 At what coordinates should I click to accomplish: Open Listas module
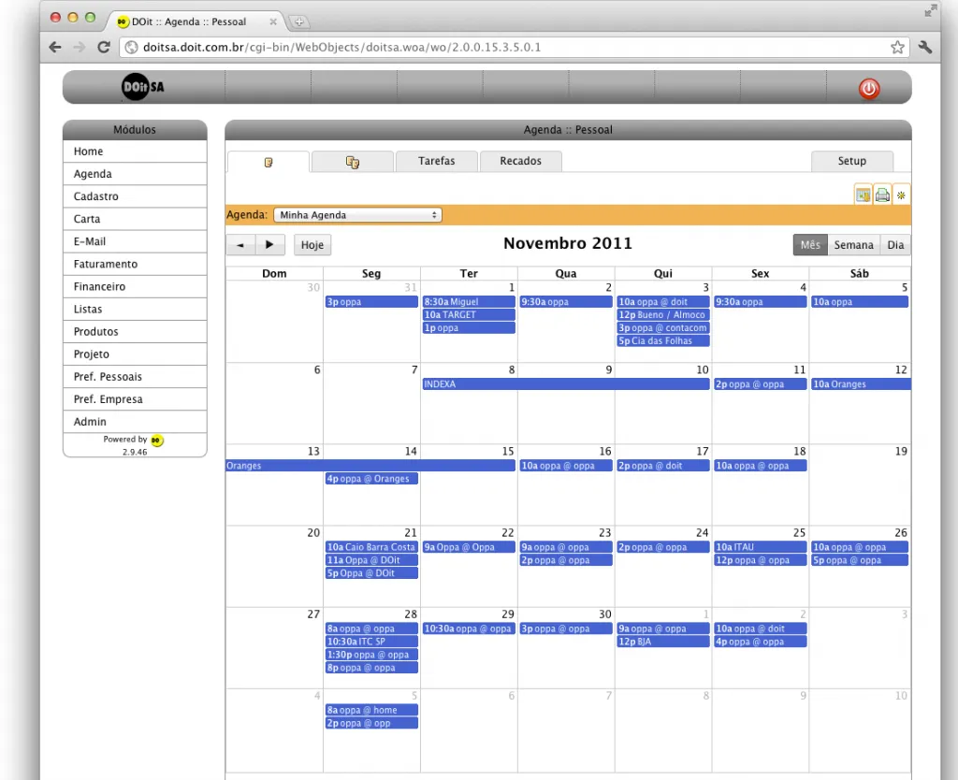click(x=135, y=310)
